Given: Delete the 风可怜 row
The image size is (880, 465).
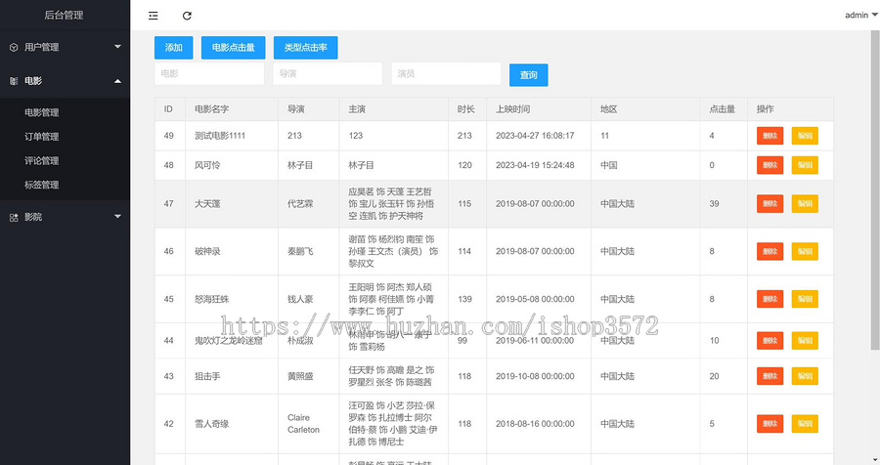Looking at the screenshot, I should point(770,165).
